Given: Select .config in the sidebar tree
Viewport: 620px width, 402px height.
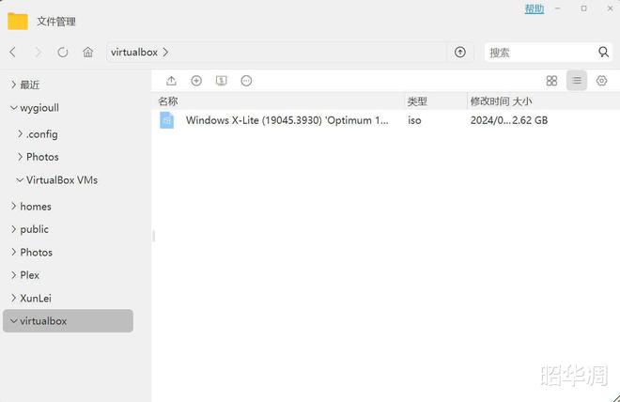Looking at the screenshot, I should (42, 134).
